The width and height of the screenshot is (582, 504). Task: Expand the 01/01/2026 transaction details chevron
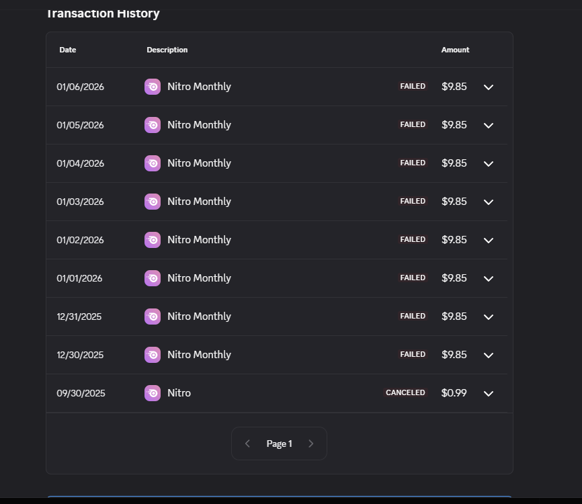coord(489,279)
